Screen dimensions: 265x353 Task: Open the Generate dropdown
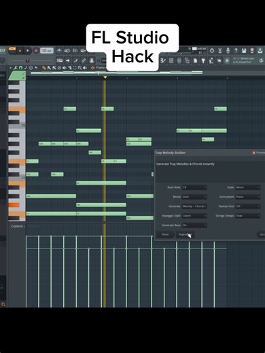tap(194, 206)
